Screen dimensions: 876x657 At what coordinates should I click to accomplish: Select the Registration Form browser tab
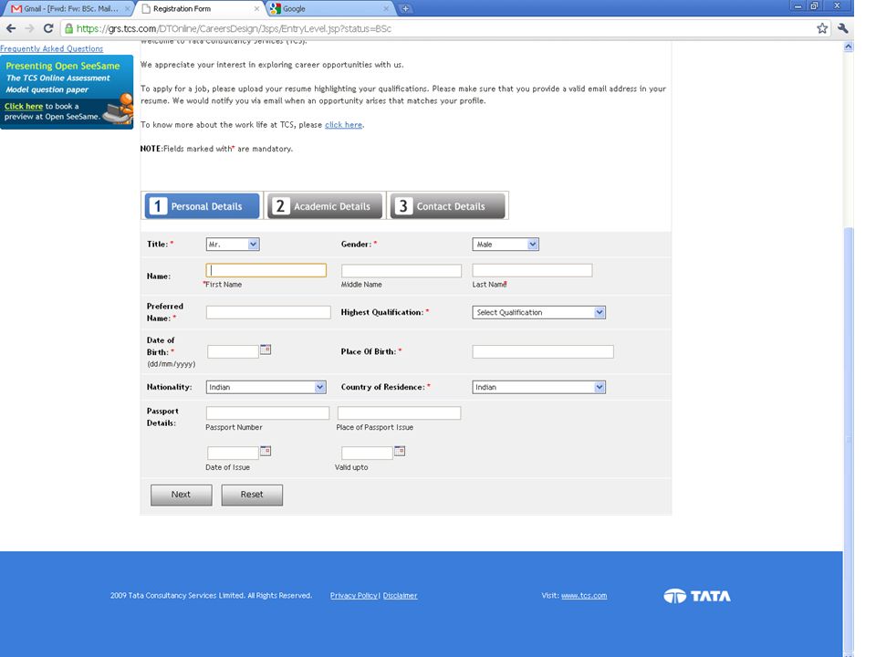[x=199, y=8]
